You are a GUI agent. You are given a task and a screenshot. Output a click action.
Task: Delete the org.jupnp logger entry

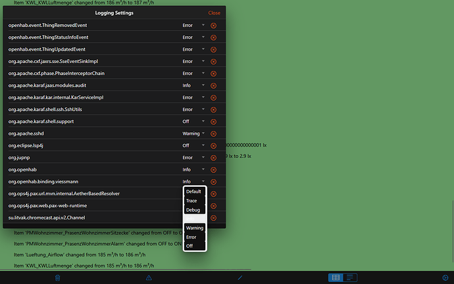coord(213,158)
